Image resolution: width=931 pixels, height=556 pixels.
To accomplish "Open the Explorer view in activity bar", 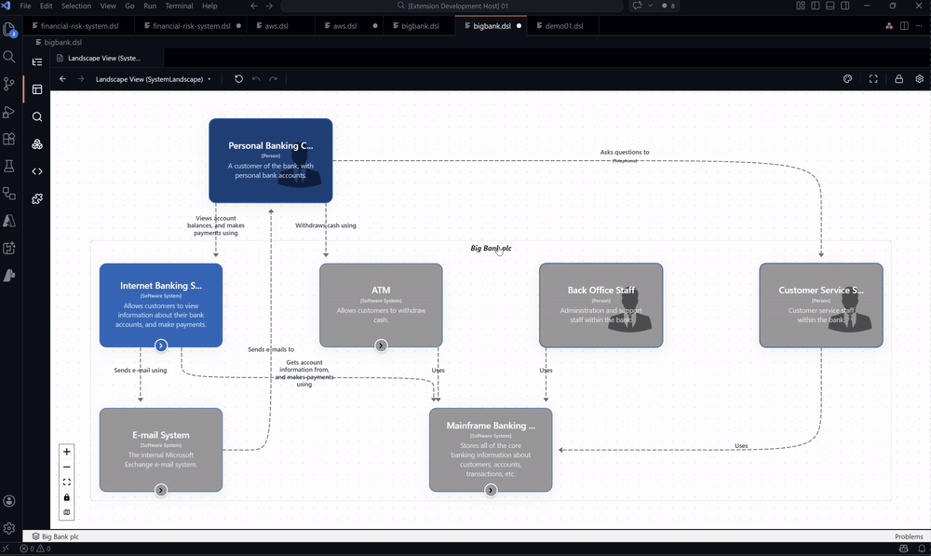I will 9,30.
